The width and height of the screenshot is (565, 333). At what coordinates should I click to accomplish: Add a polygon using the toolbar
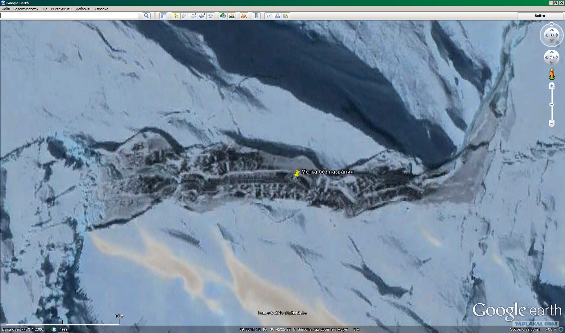(x=185, y=16)
